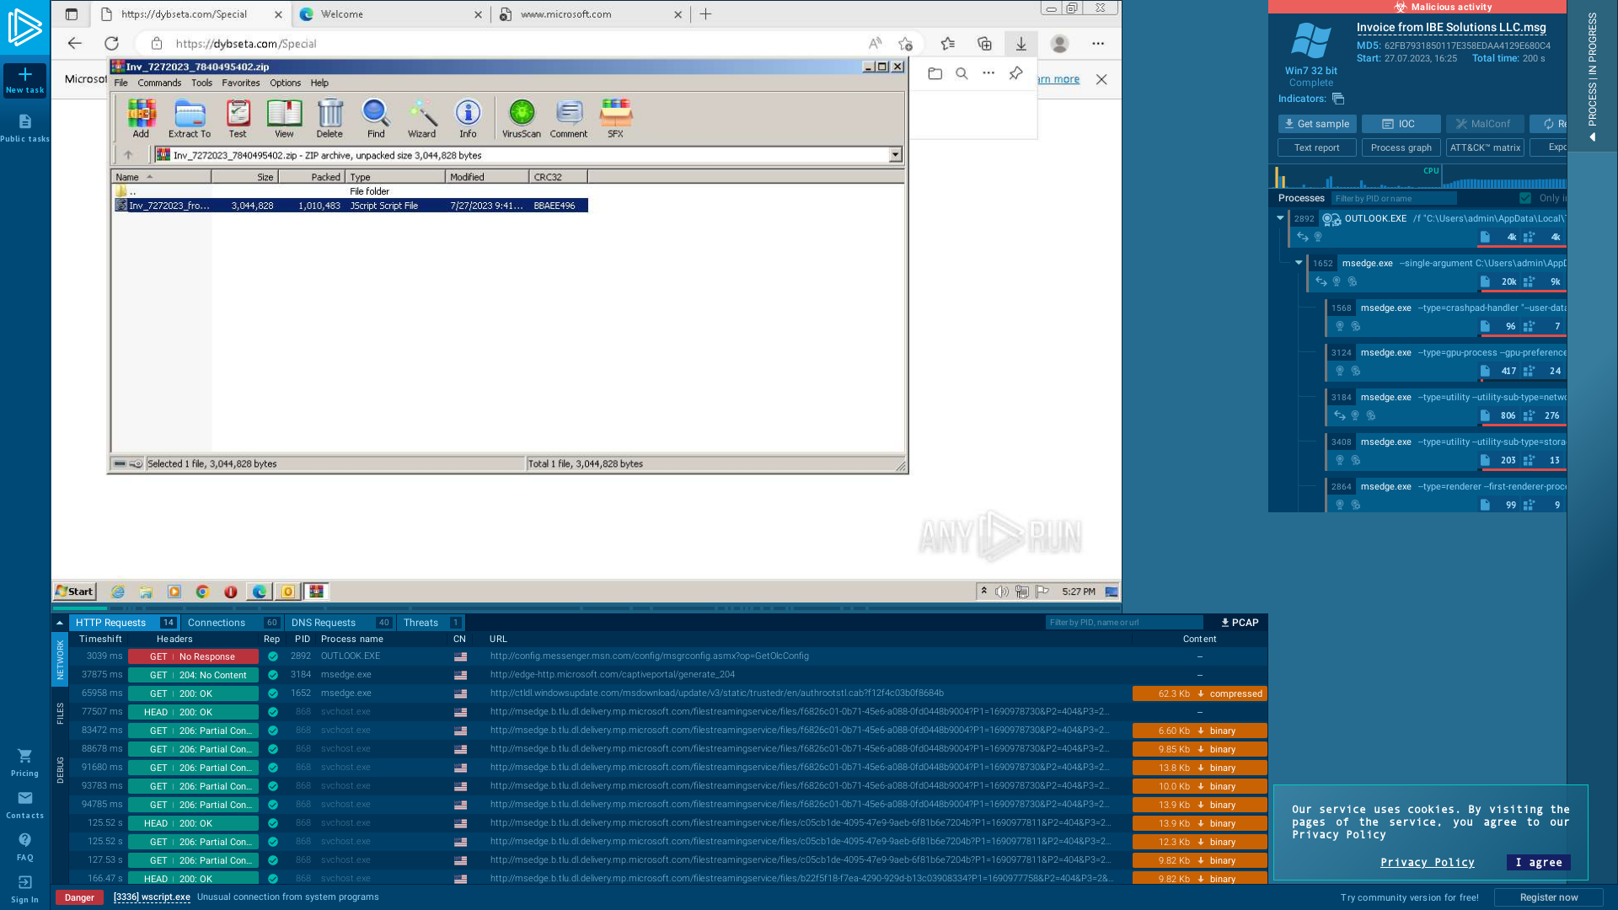The width and height of the screenshot is (1618, 910).
Task: Open Edge settings and more menu
Action: (x=1098, y=43)
